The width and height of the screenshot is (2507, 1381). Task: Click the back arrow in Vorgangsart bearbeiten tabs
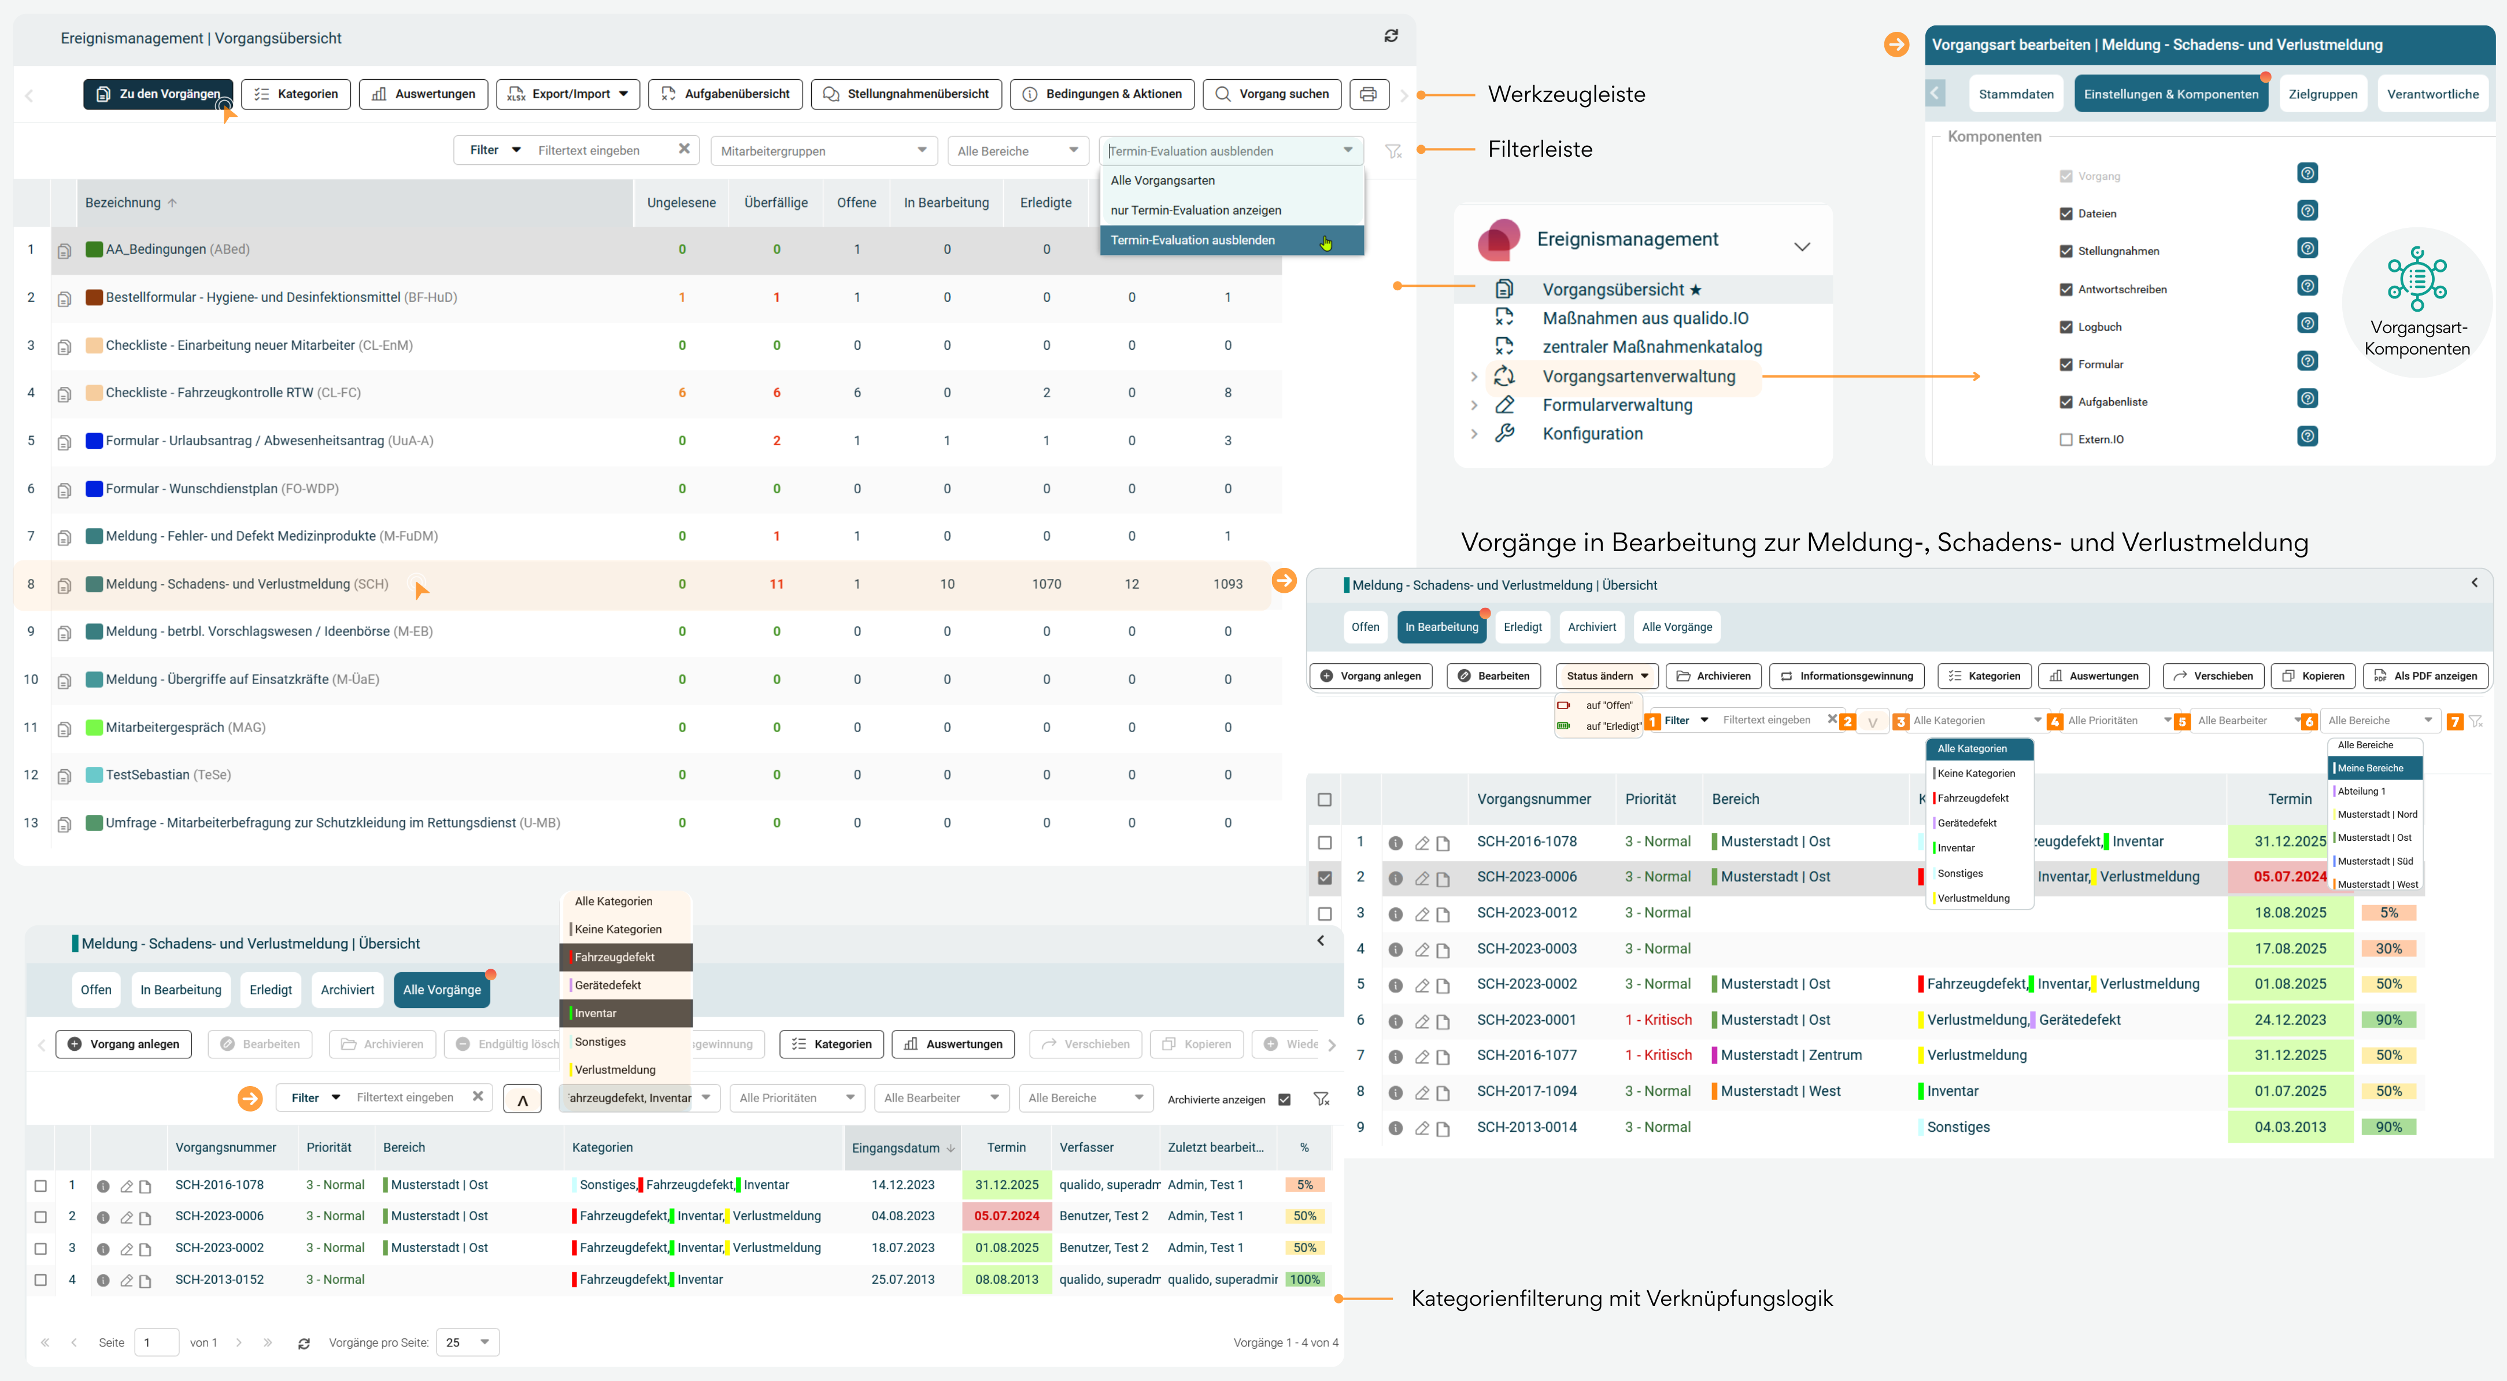1936,94
